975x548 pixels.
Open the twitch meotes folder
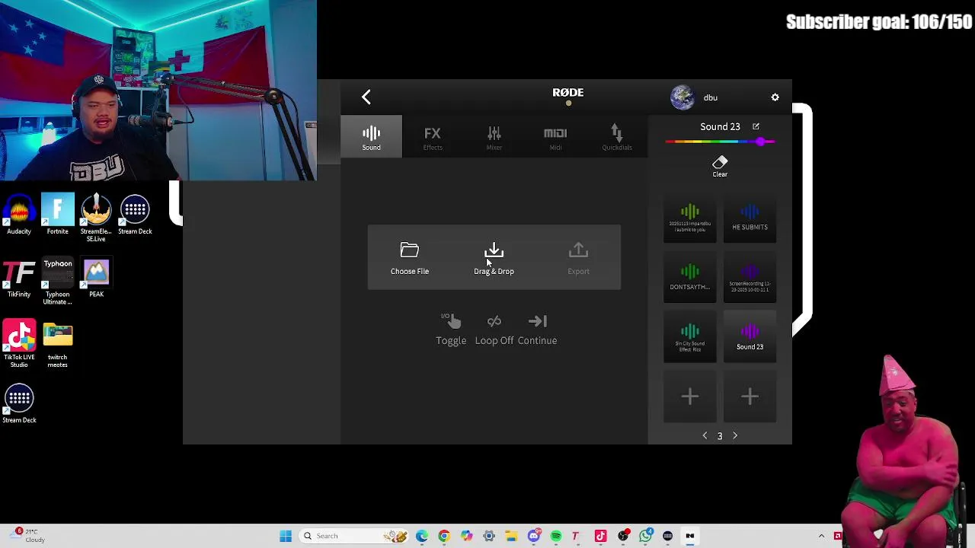[x=58, y=346]
